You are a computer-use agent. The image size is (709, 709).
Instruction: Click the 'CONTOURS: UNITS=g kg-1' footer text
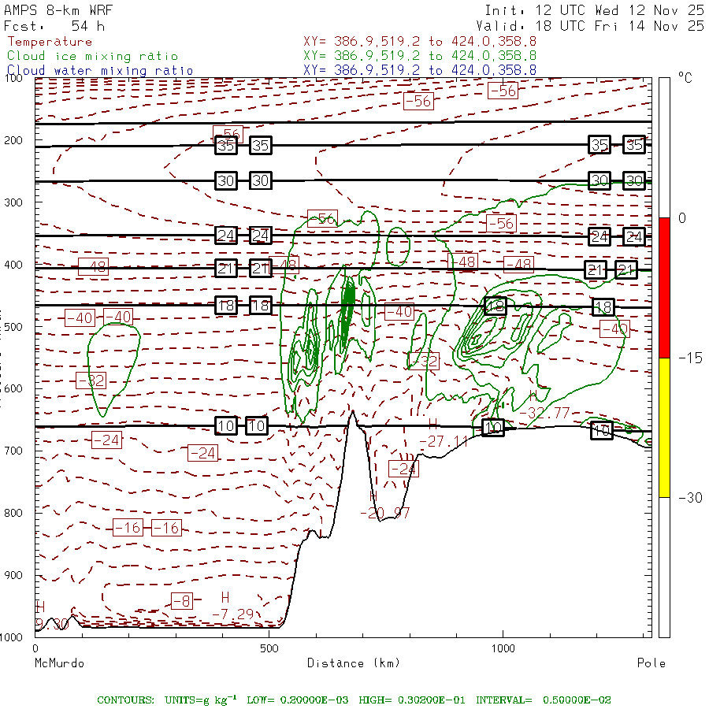point(167,700)
